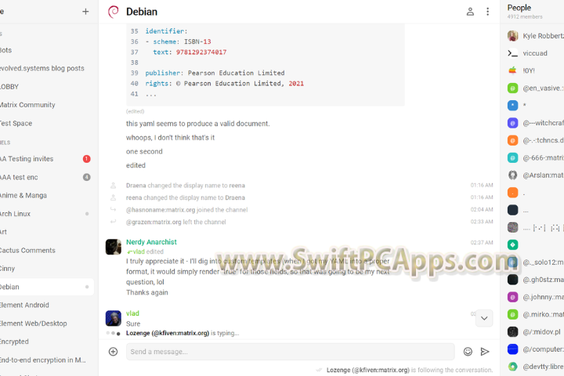Image resolution: width=564 pixels, height=376 pixels.
Task: Click the vlad username above the Sure message
Action: tap(132, 313)
